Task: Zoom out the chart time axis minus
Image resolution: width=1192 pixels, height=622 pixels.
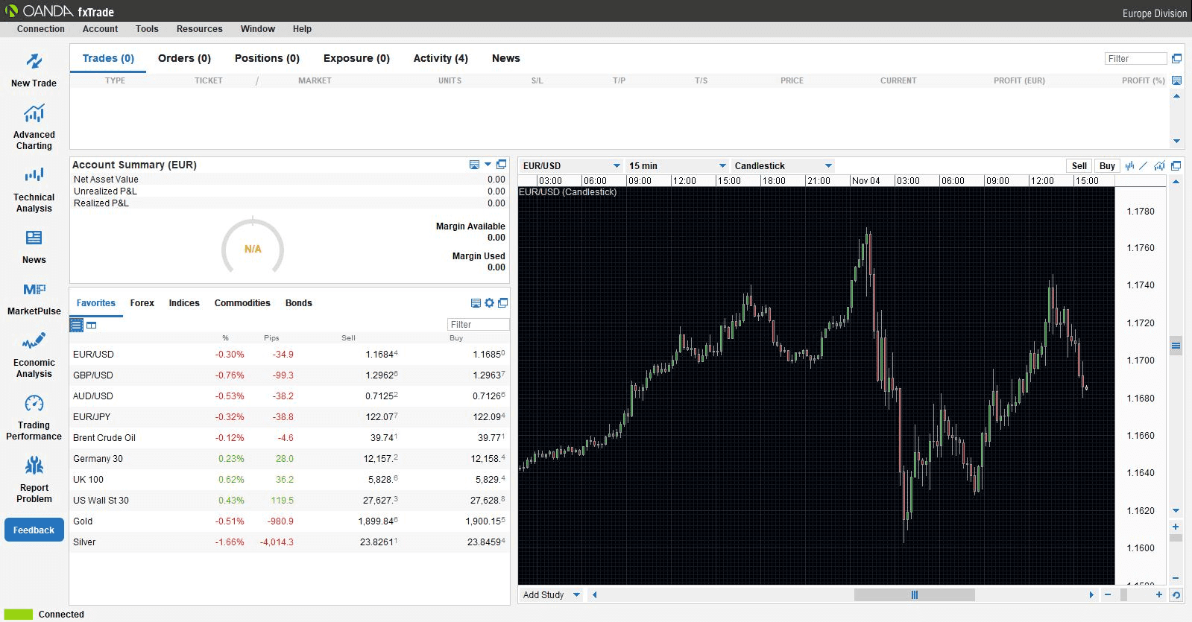Action: pos(1108,594)
